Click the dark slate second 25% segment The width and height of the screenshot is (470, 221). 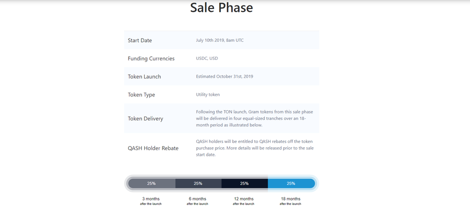click(198, 184)
